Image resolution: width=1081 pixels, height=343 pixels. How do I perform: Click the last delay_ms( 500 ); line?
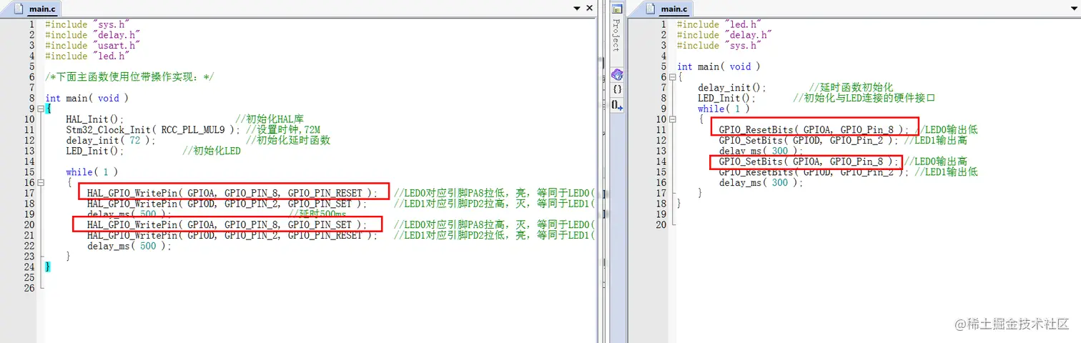[x=129, y=246]
